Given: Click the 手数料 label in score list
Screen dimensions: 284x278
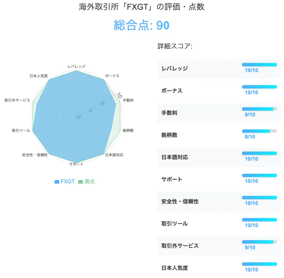Looking at the screenshot, I should click(x=169, y=113).
